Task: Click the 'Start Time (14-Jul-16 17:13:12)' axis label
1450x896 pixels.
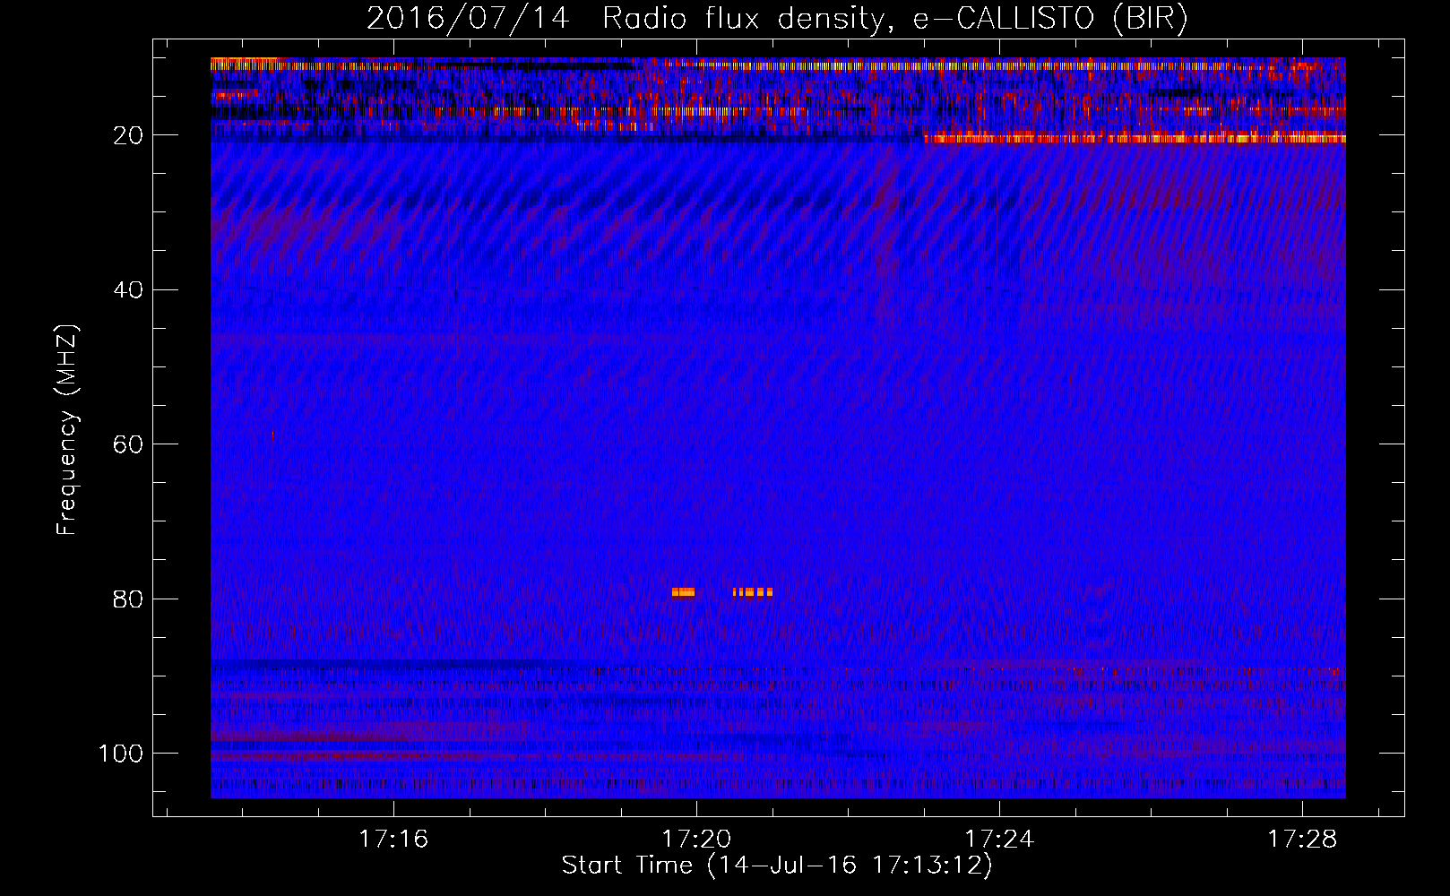Action: coord(777,866)
